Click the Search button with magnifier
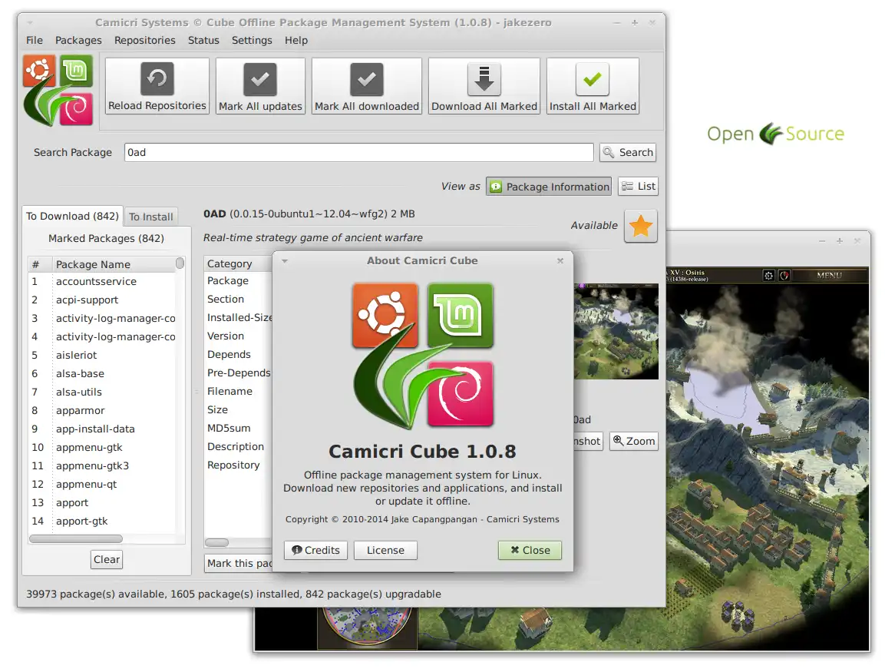The width and height of the screenshot is (885, 669). point(628,153)
